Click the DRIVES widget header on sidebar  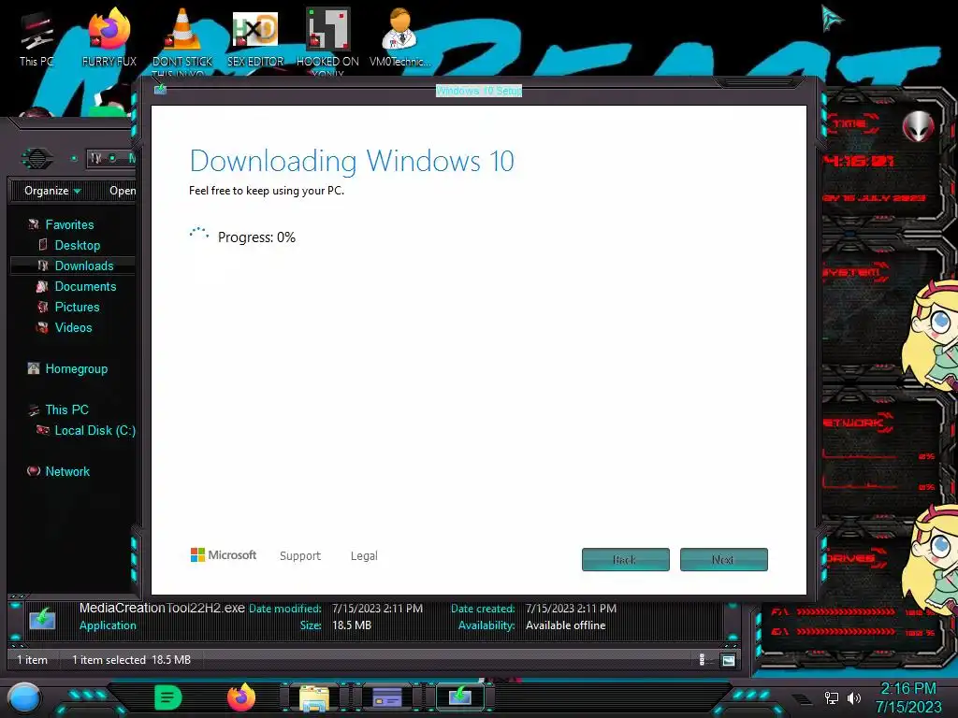(852, 558)
